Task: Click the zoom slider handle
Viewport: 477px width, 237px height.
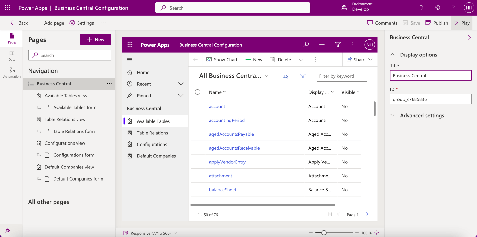Action: 324,233
